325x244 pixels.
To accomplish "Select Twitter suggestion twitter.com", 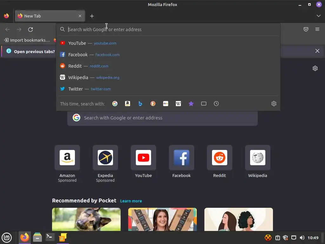I will [168, 89].
